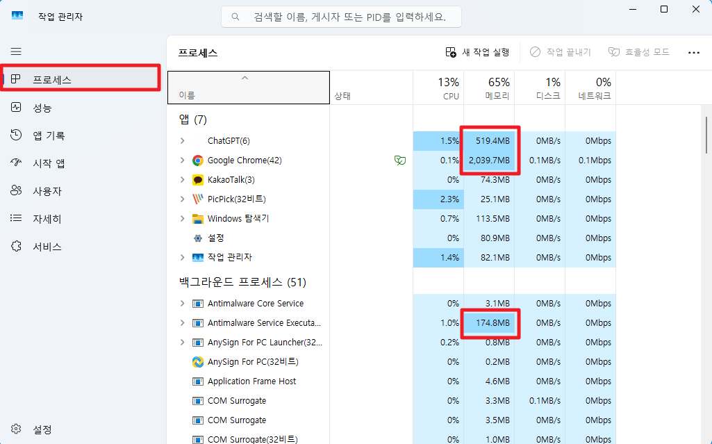
Task: Click the 프로세스 page title
Action: [x=197, y=53]
